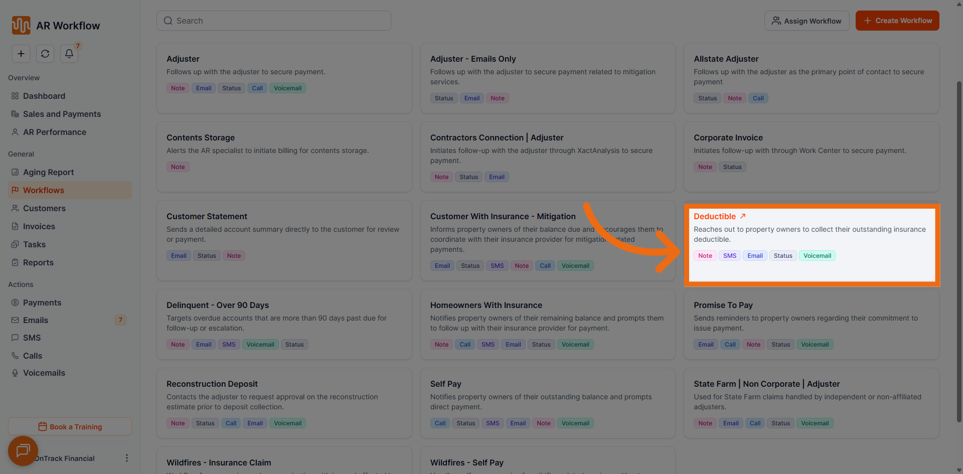Viewport: 963px width, 474px height.
Task: Open Dashboard in the sidebar
Action: (x=44, y=96)
